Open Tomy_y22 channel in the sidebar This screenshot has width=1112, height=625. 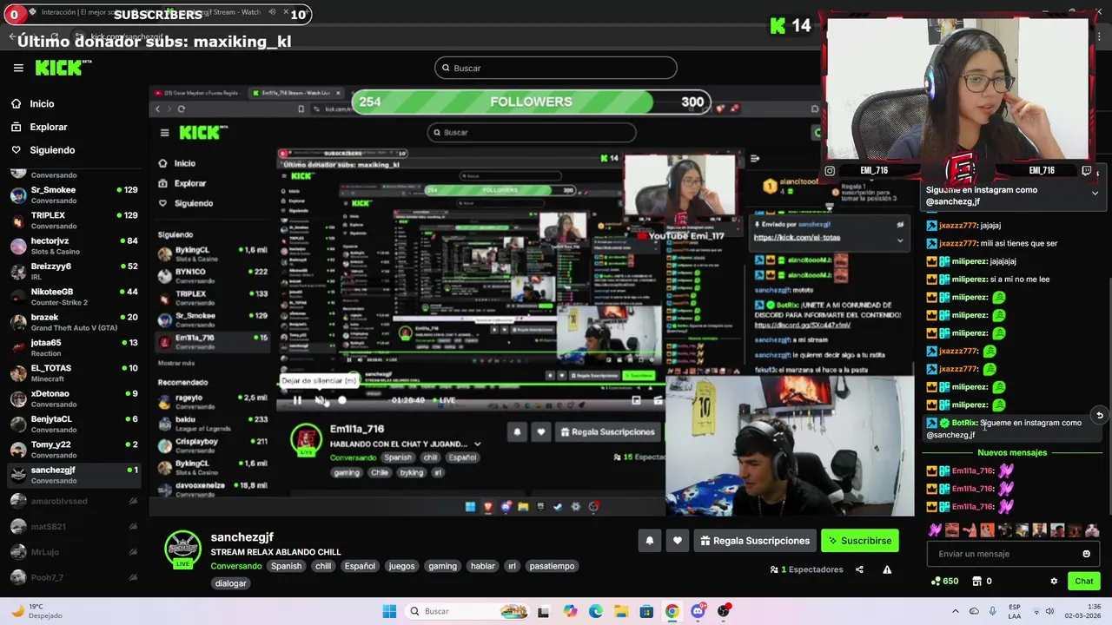pyautogui.click(x=74, y=449)
